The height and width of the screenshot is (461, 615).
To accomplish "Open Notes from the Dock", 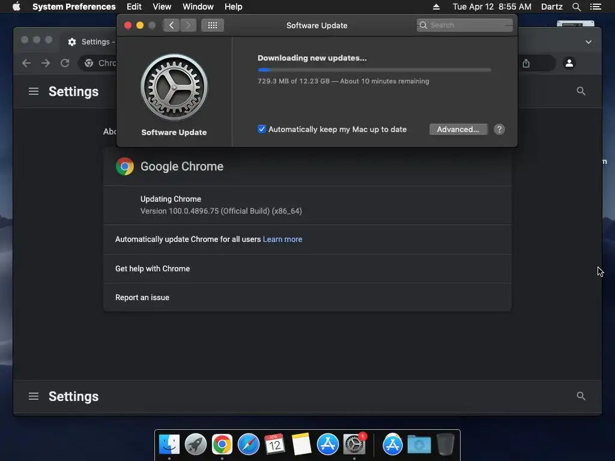I will pyautogui.click(x=301, y=444).
